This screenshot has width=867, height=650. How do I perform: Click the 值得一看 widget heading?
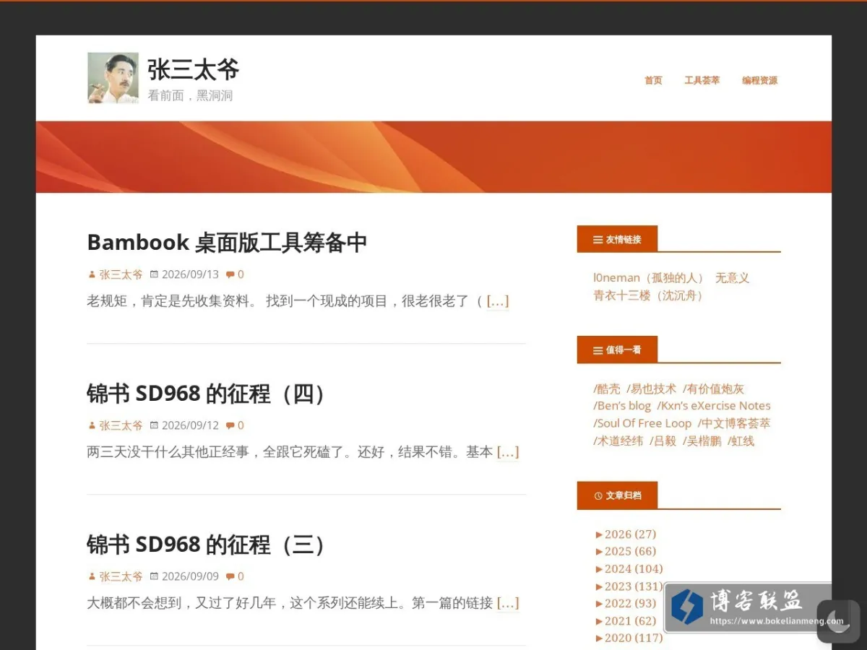click(x=617, y=350)
